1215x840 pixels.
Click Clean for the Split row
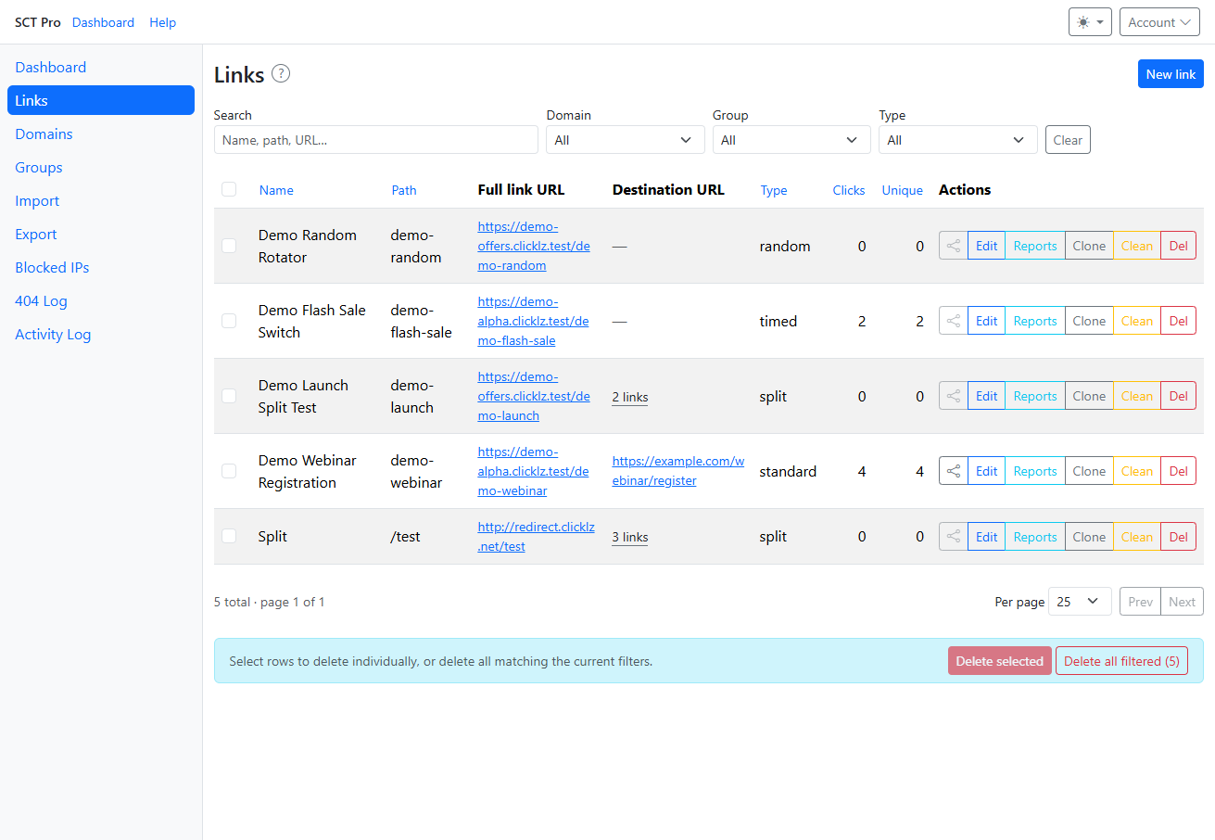[1137, 537]
